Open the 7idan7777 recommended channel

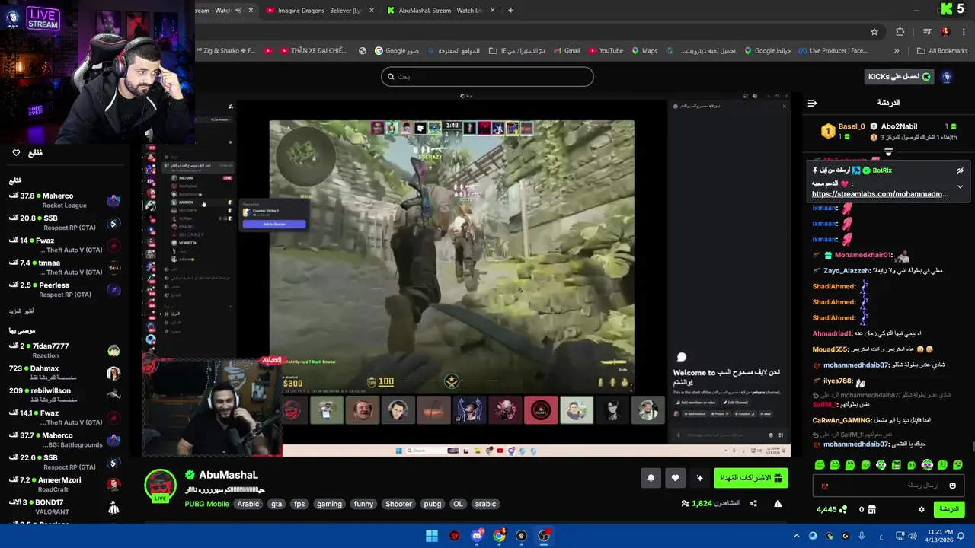pyautogui.click(x=65, y=351)
